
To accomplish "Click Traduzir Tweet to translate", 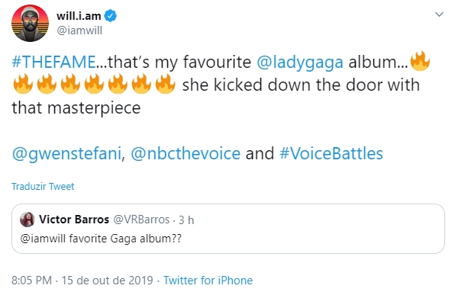I will pyautogui.click(x=43, y=186).
